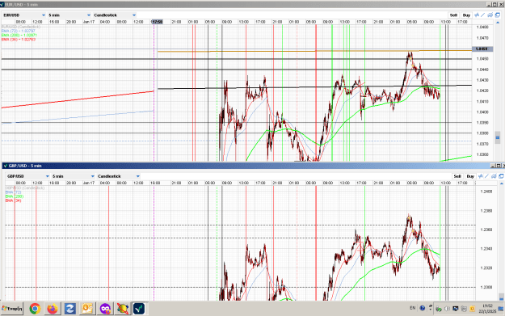
Task: Click the taskbar clock showing 19:52
Action: (487, 309)
